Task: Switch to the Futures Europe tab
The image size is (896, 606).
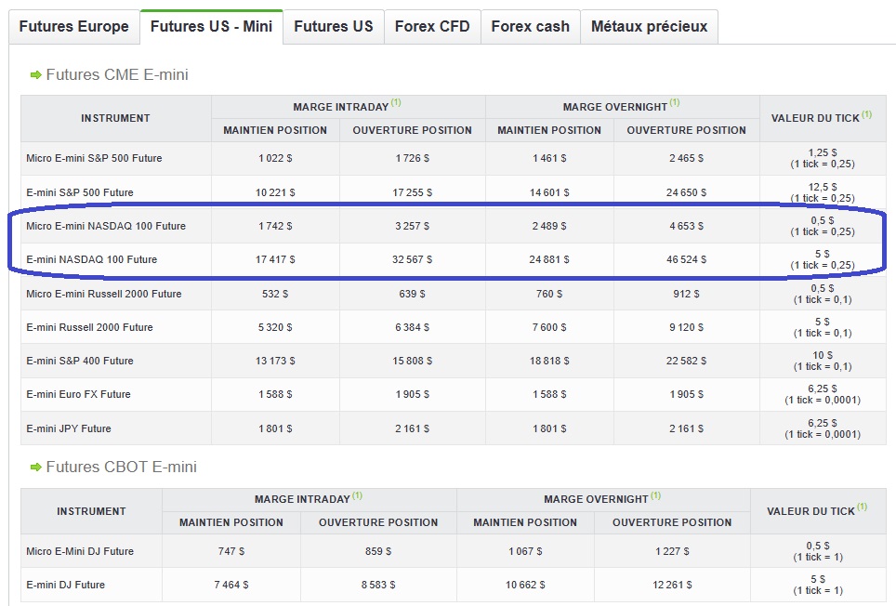Action: point(73,27)
